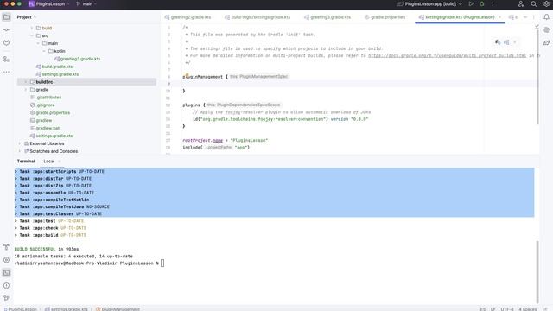
Task: Open the Project tool window icon
Action: pyautogui.click(x=6, y=17)
